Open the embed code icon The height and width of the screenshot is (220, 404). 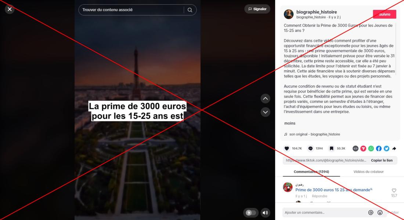(355, 148)
